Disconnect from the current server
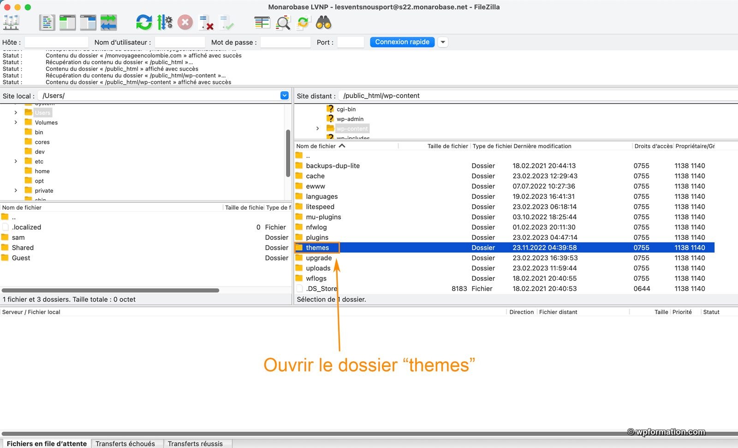Viewport: 738px width, 448px height. pyautogui.click(x=206, y=22)
